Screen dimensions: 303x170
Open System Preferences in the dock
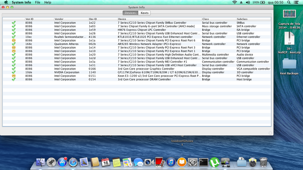pos(192,162)
